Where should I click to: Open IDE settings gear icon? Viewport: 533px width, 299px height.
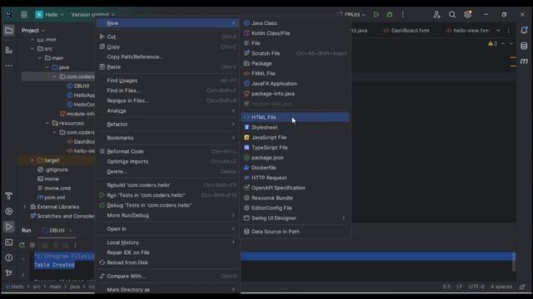(x=468, y=15)
